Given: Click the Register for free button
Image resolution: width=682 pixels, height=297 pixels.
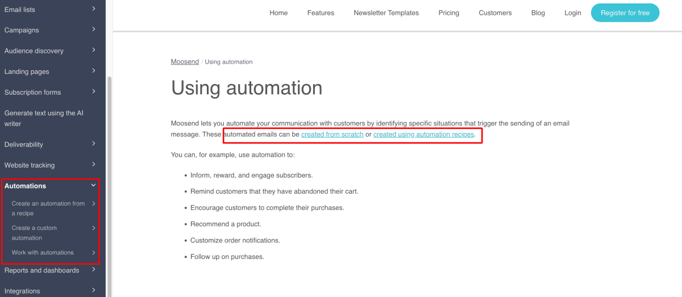Looking at the screenshot, I should 625,13.
